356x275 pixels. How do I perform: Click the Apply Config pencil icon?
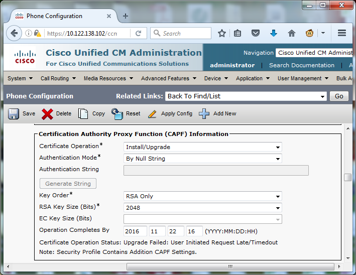pyautogui.click(x=152, y=114)
